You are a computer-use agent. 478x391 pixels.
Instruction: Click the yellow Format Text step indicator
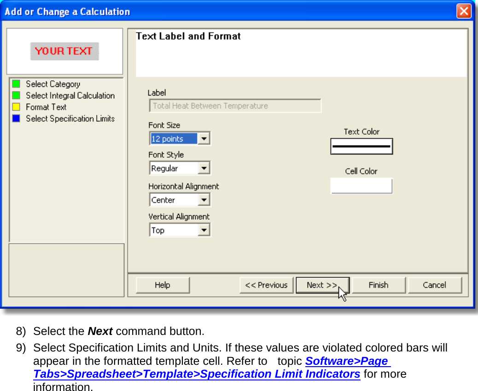coord(16,107)
